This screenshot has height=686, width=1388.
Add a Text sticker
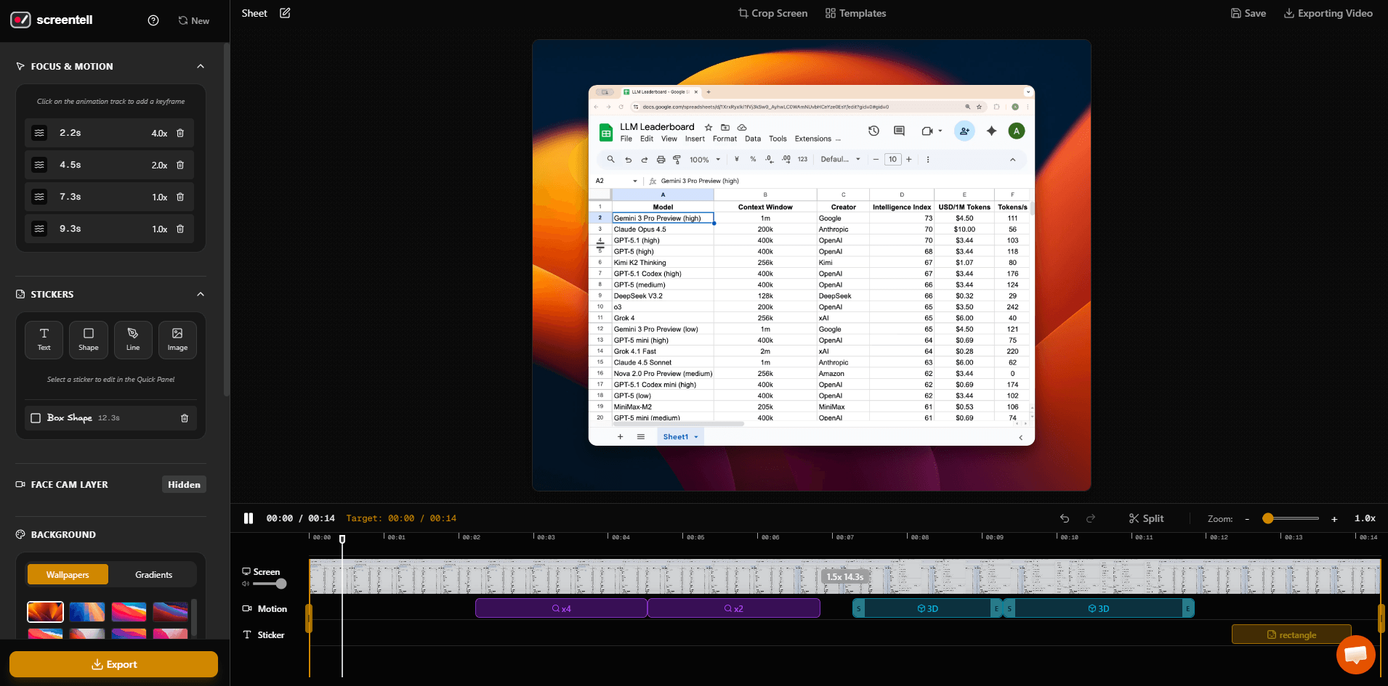pos(44,340)
